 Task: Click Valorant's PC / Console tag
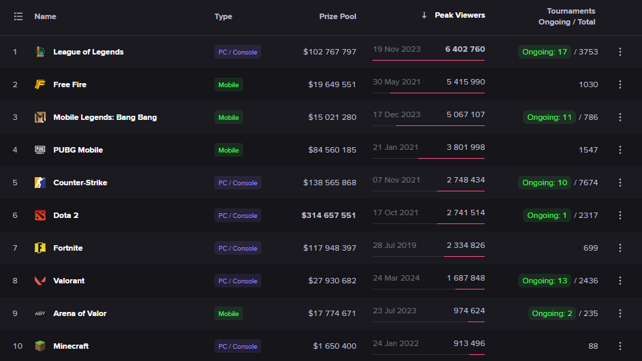(238, 281)
